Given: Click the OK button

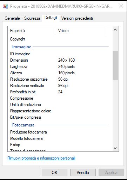Looking at the screenshot, I should (54, 173).
